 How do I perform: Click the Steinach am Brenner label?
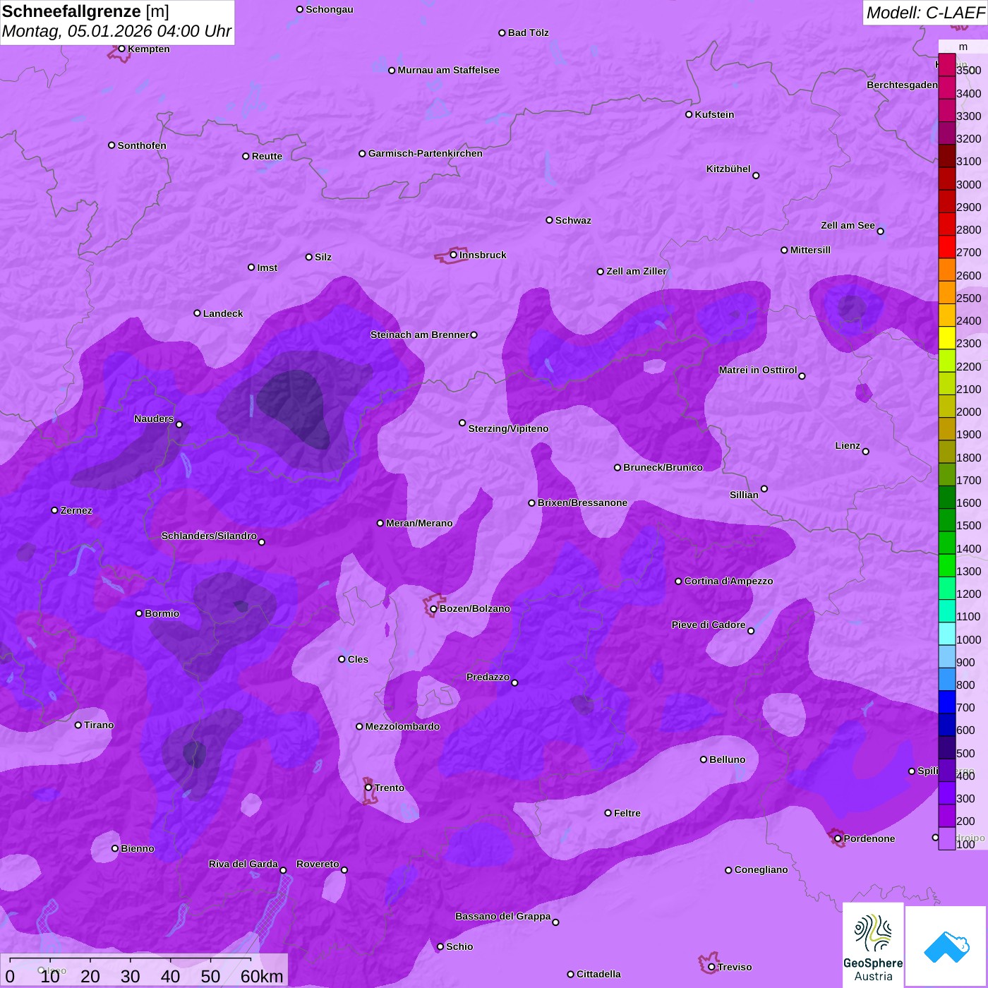419,335
